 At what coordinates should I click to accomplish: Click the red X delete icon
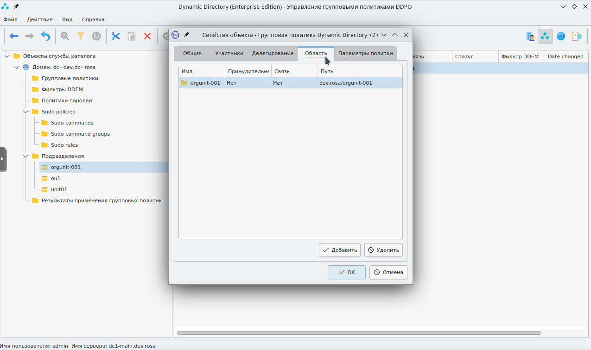147,36
